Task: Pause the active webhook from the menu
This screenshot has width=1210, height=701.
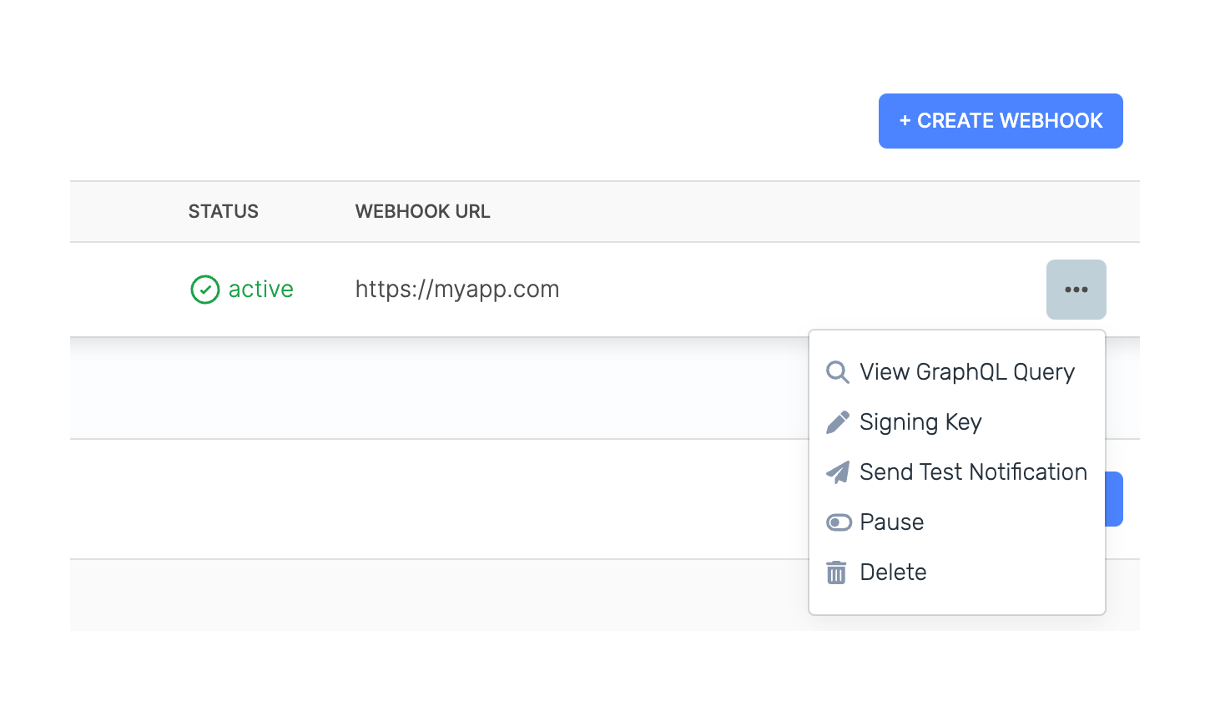Action: click(891, 522)
